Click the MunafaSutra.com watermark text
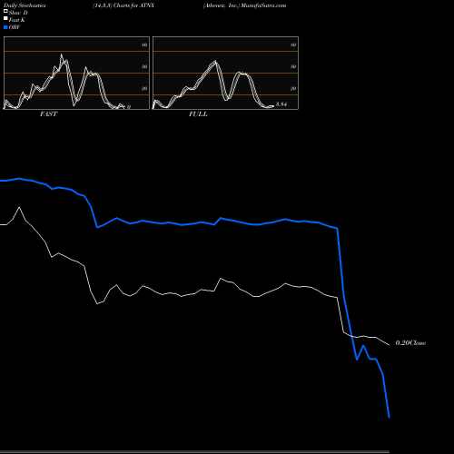 [263, 5]
